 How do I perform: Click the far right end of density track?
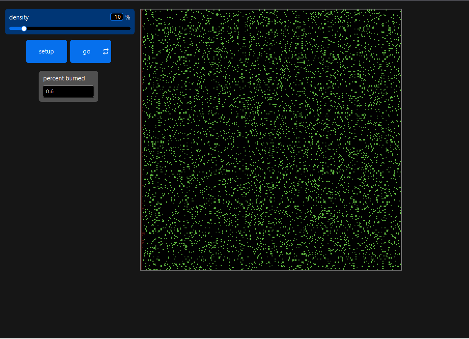click(x=130, y=29)
